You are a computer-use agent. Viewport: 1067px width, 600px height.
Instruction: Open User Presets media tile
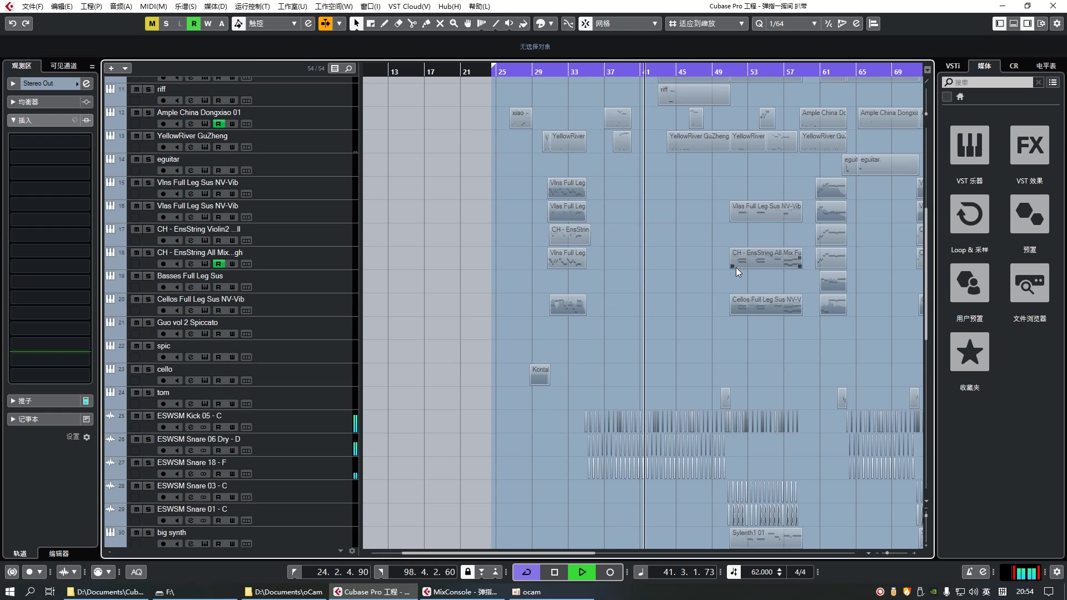(x=970, y=283)
